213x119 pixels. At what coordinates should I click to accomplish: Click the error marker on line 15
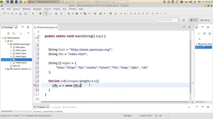35,85
